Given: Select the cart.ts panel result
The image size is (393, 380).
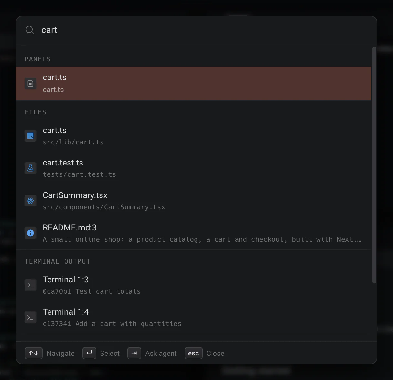Looking at the screenshot, I should [193, 83].
